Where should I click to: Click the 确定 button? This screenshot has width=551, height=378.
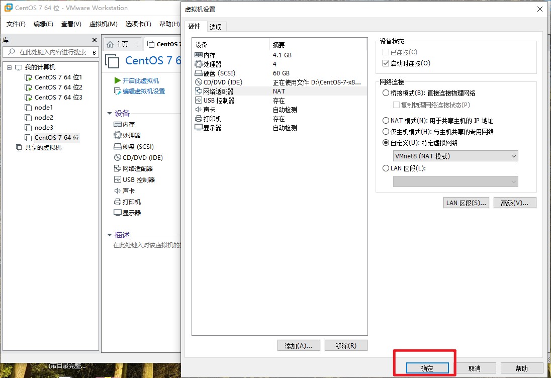427,368
